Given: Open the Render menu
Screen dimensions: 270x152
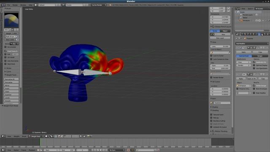Looking at the screenshot, I should tap(15, 5).
